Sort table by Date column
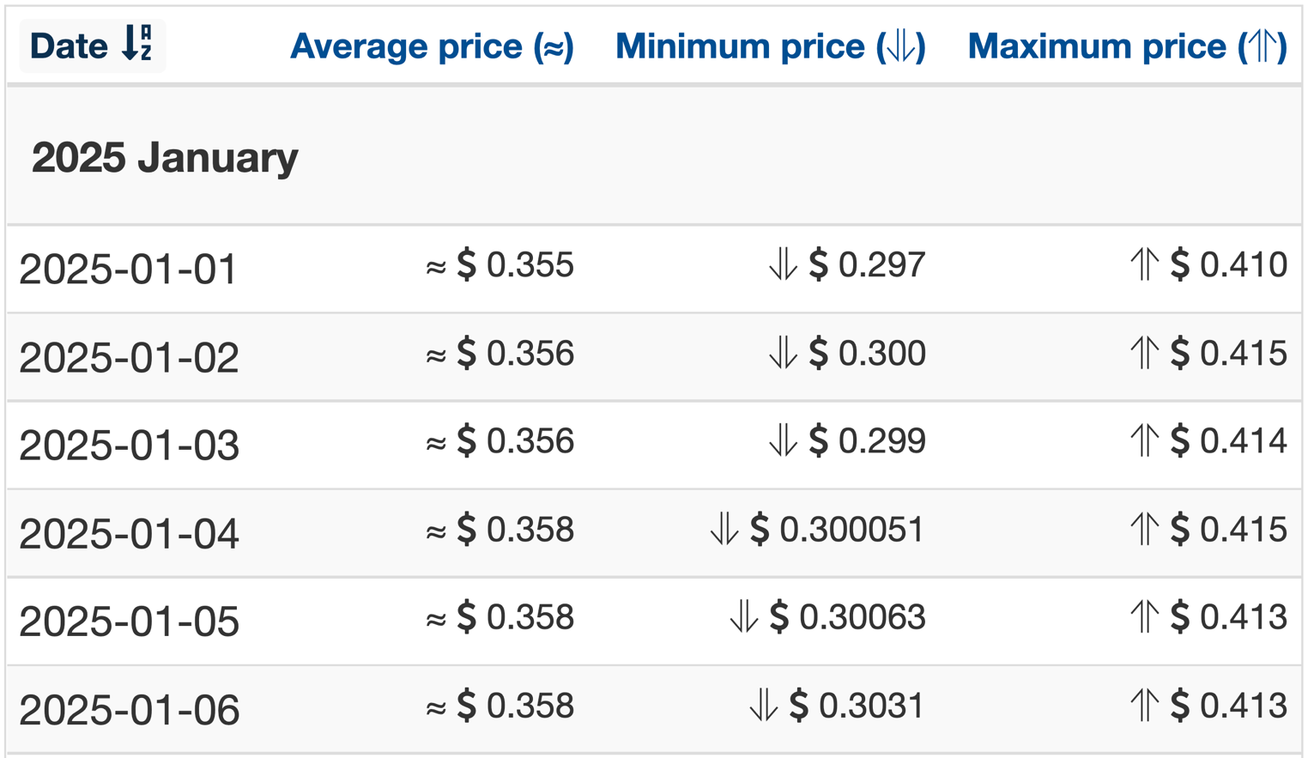The width and height of the screenshot is (1308, 758). [92, 45]
